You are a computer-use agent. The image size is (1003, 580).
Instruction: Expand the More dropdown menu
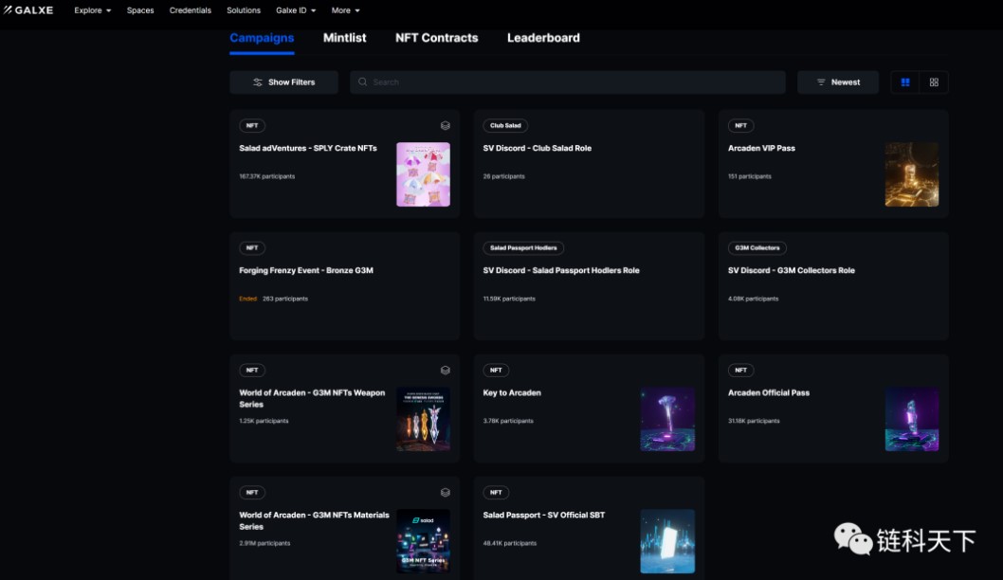click(345, 10)
